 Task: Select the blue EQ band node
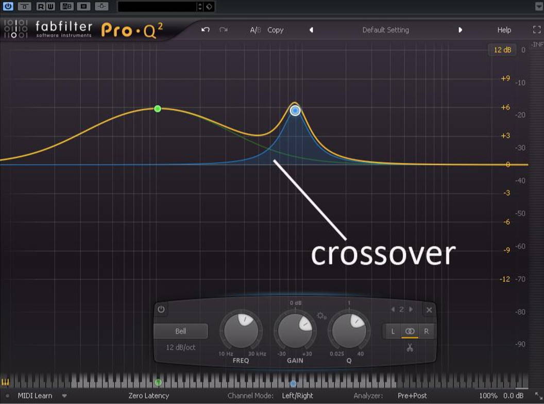pos(295,110)
